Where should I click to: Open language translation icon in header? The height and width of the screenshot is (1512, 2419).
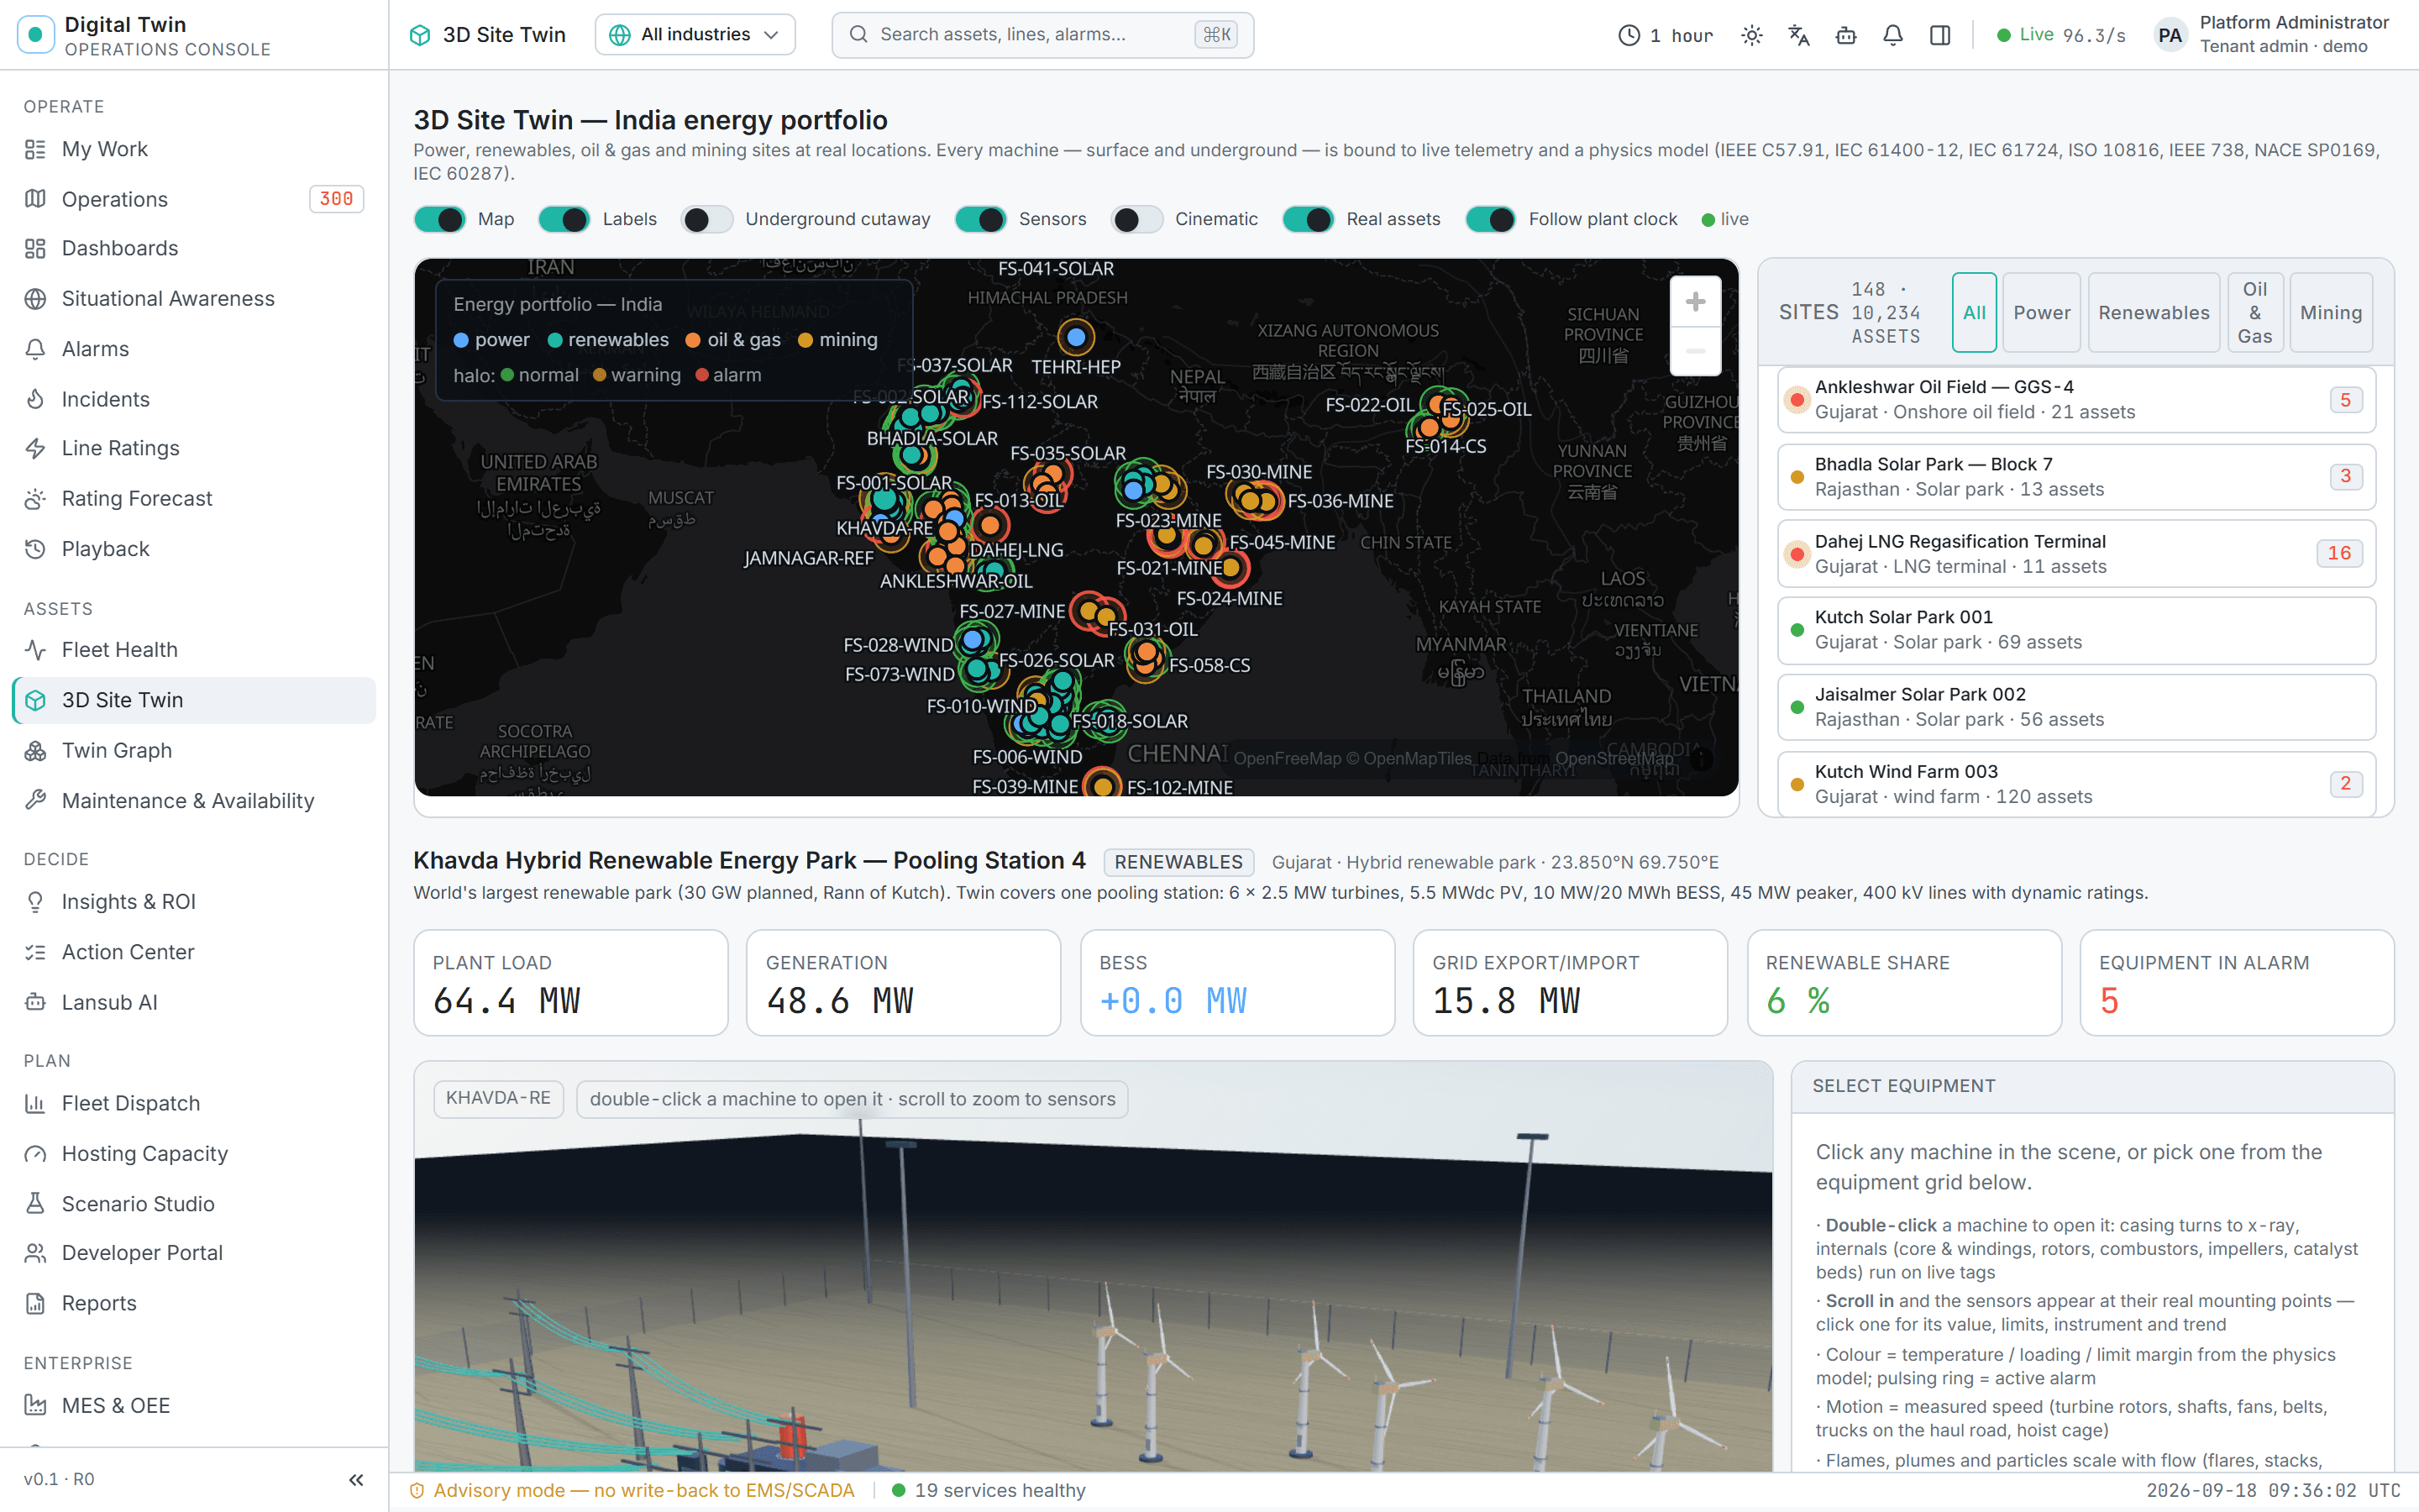coord(1799,35)
